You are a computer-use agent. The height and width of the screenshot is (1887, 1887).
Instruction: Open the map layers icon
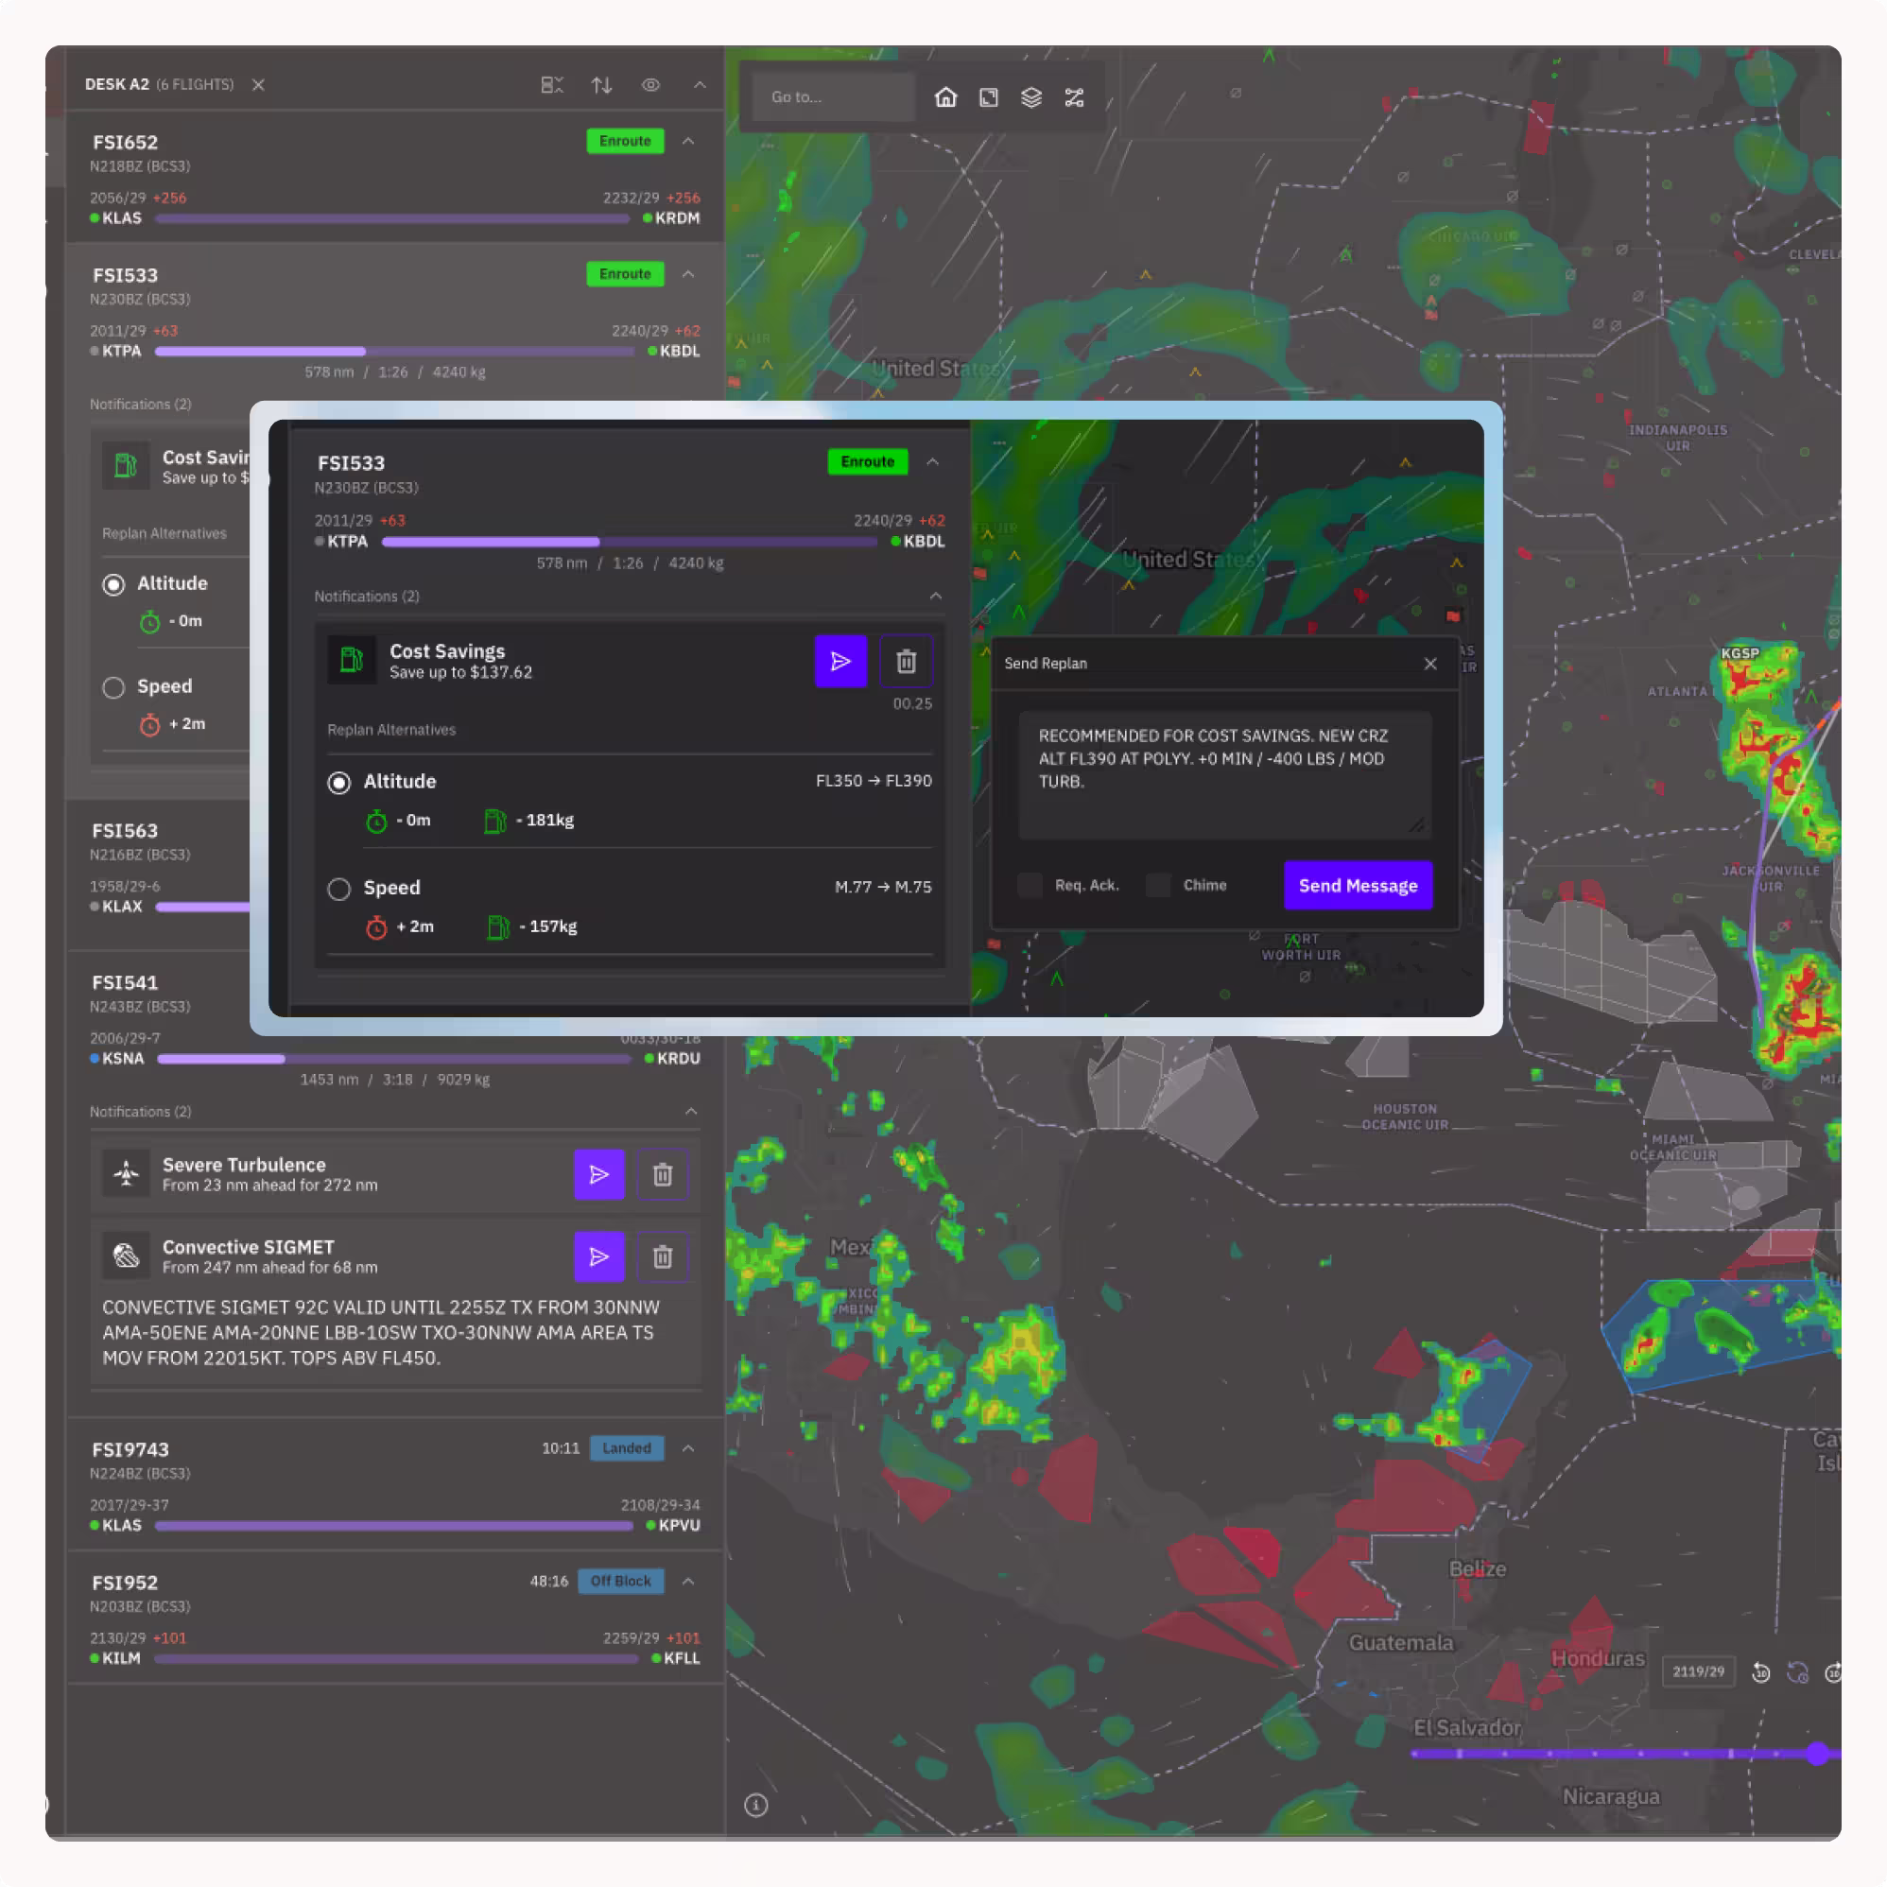point(1031,96)
